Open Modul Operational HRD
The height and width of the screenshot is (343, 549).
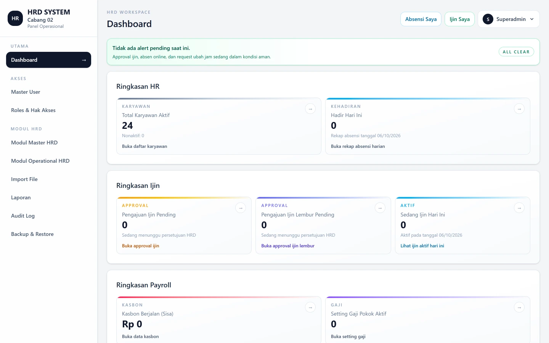pyautogui.click(x=48, y=161)
